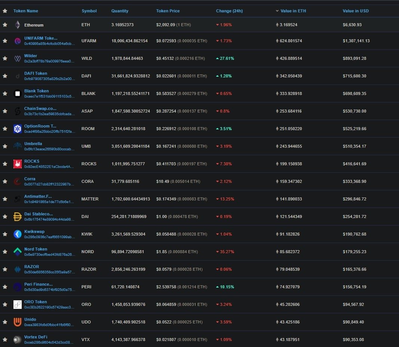Click the Nord Token logo icon

[x=17, y=252]
